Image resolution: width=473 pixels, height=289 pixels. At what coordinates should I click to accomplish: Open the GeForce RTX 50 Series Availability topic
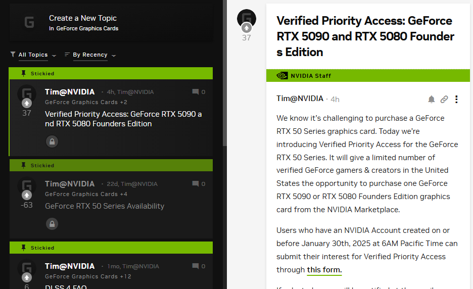tap(105, 206)
